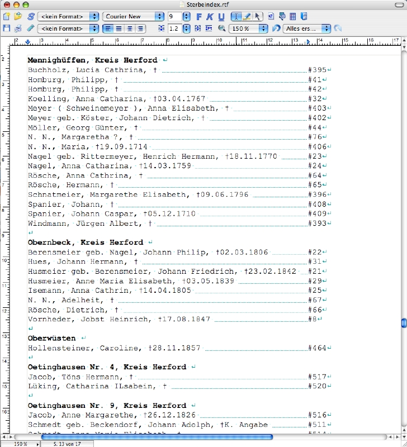This screenshot has width=407, height=447.
Task: Select the justify alignment button
Action: (140, 28)
